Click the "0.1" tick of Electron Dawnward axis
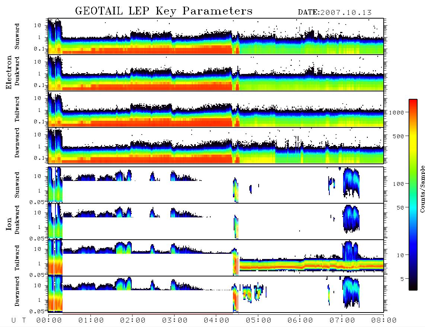Screen dimensions: 425x327 coord(39,158)
